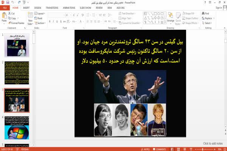The image size is (227, 151).
Task: Open the Quick Styles gallery
Action: click(x=178, y=19)
